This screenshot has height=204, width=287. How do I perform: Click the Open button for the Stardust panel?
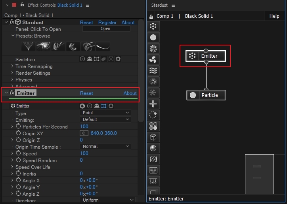106,28
